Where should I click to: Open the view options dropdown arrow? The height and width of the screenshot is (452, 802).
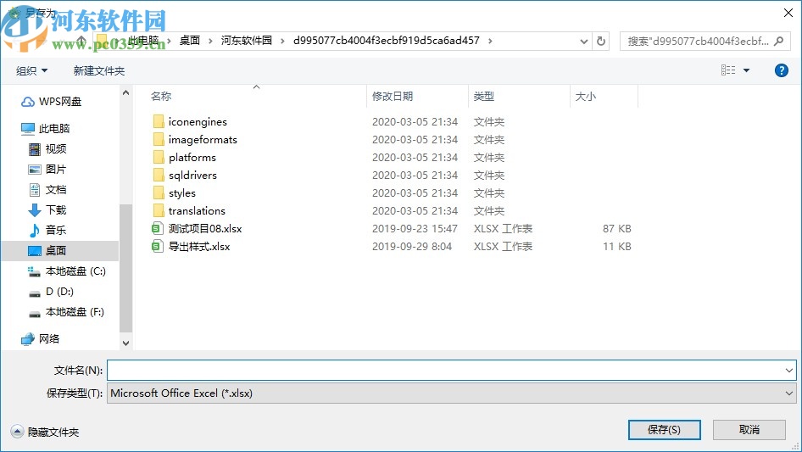pos(746,70)
